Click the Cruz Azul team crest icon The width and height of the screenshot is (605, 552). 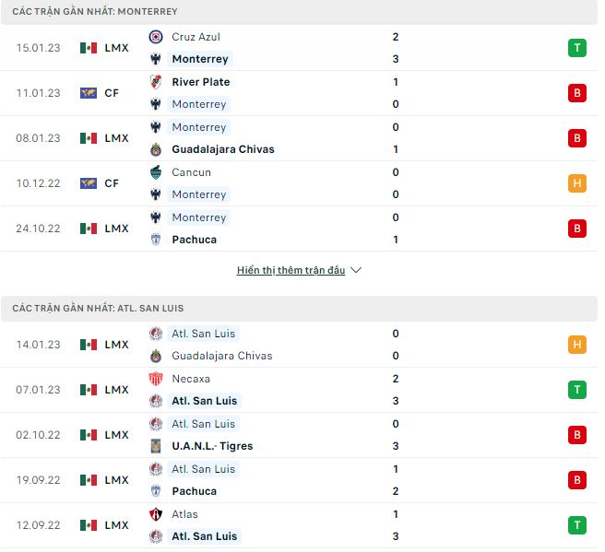pos(156,37)
